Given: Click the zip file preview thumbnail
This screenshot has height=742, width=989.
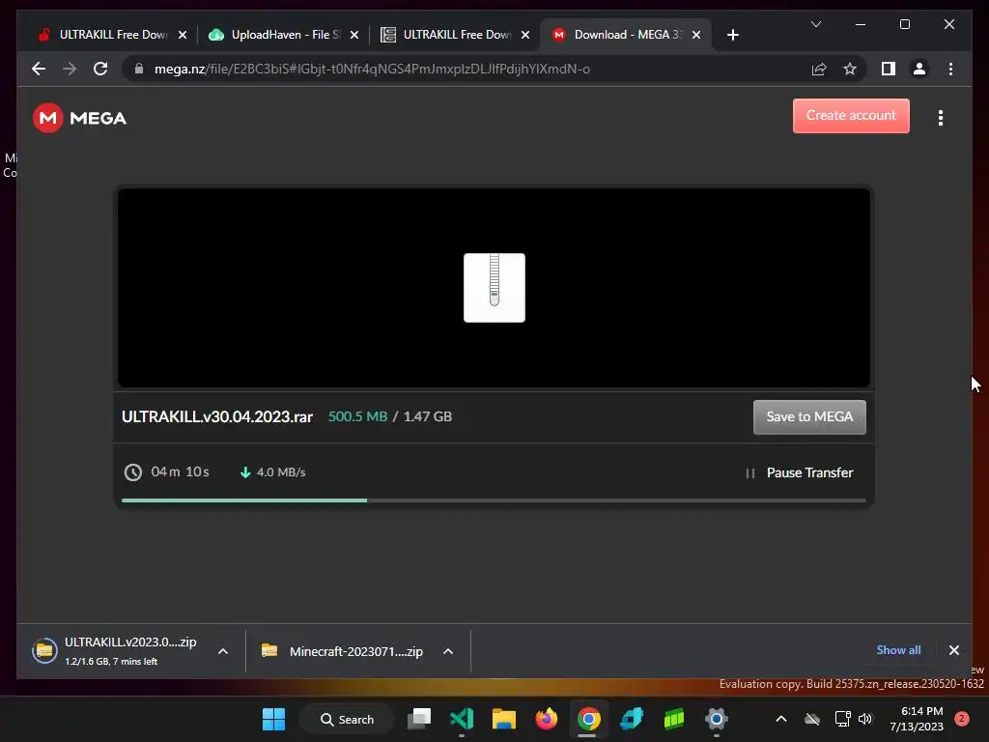Looking at the screenshot, I should click(494, 288).
